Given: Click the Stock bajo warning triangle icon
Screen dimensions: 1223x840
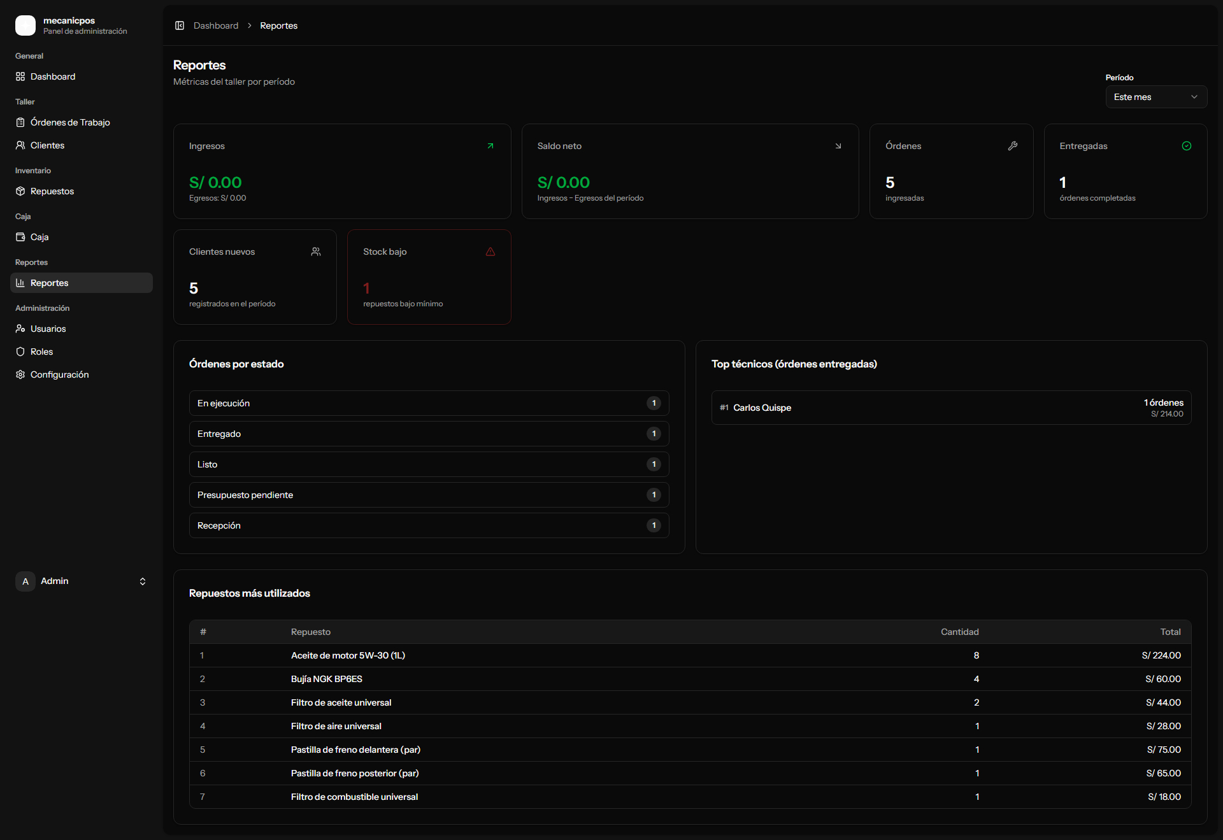Looking at the screenshot, I should [490, 252].
